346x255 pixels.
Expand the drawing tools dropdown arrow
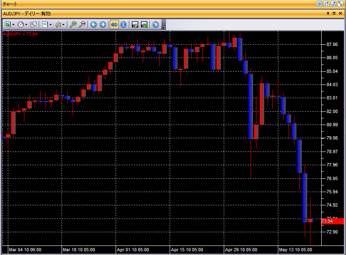(x=64, y=25)
